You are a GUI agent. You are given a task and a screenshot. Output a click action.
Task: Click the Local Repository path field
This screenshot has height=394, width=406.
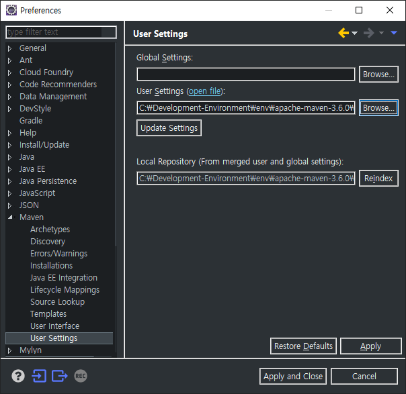[246, 178]
